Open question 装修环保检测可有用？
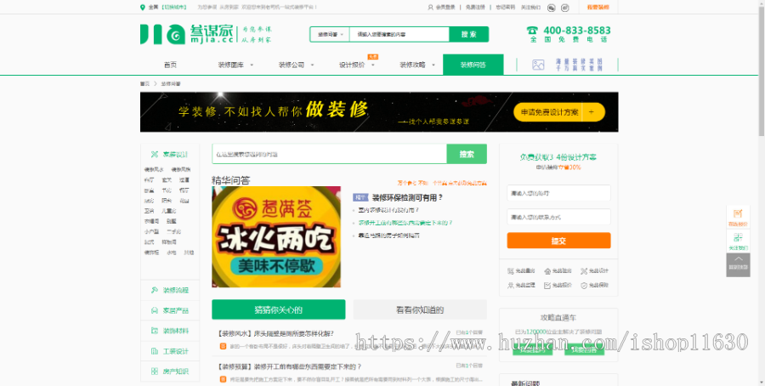 [407, 197]
